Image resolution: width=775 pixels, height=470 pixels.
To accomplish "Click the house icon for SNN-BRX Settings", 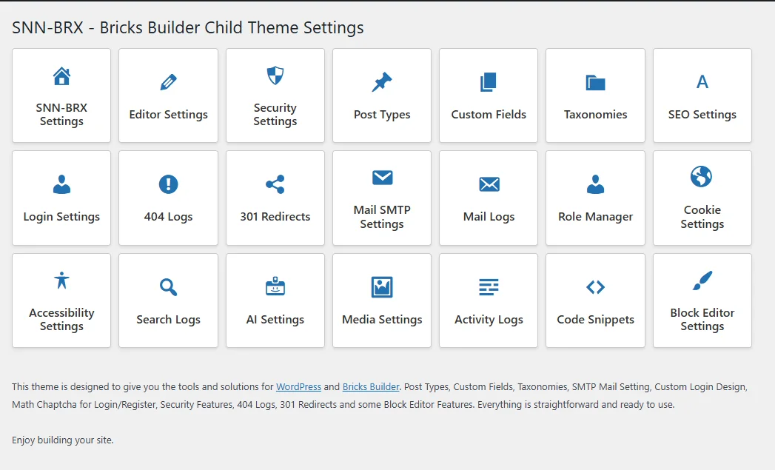I will point(61,75).
